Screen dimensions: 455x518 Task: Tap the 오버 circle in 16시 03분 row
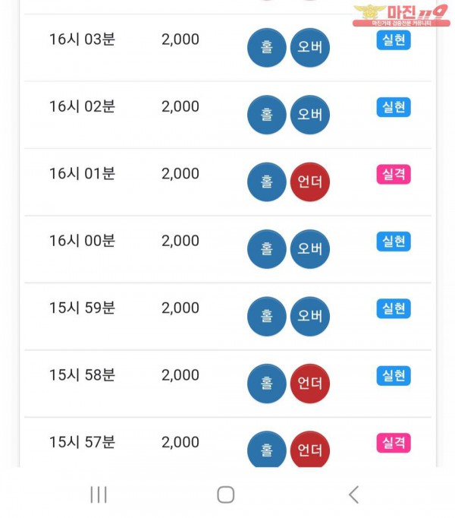tap(310, 48)
